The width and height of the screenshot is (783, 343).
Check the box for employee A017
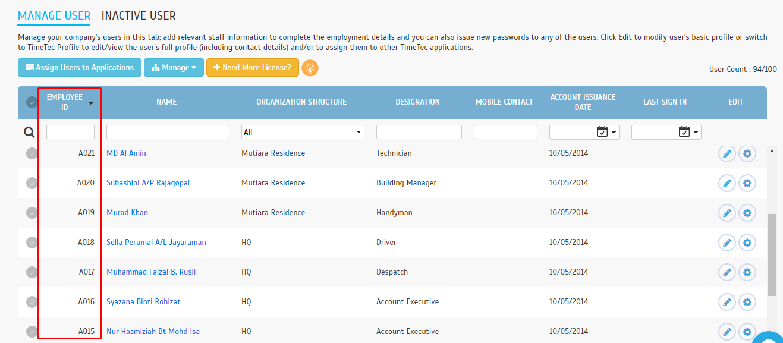click(32, 272)
